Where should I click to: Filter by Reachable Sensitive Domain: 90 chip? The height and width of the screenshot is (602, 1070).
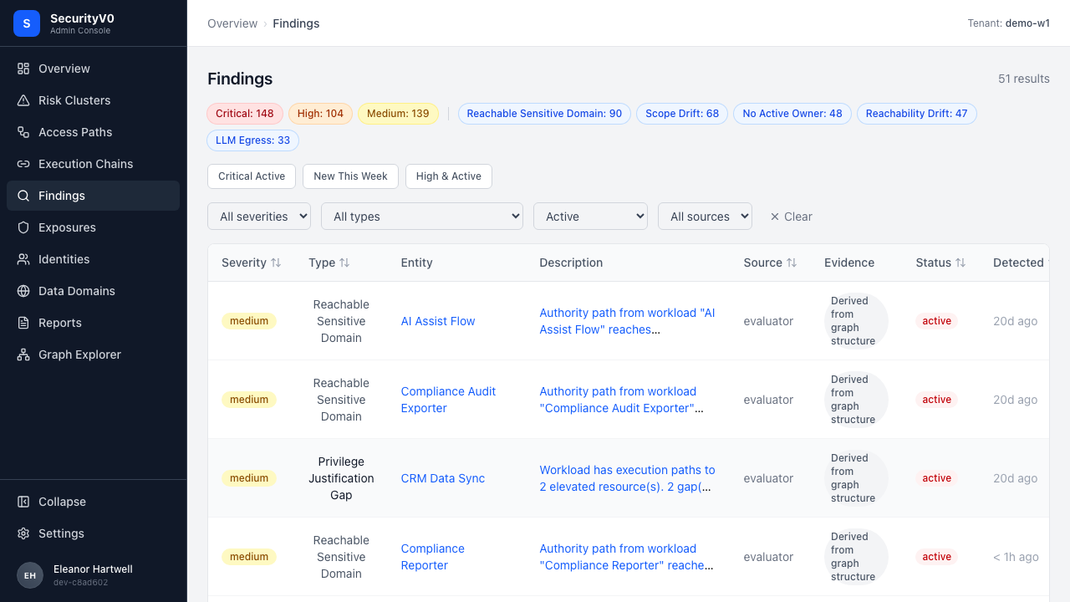544,114
